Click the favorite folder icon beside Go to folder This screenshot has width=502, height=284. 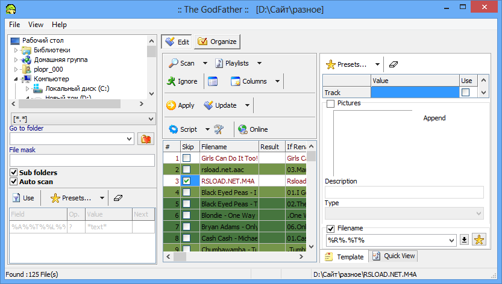145,139
